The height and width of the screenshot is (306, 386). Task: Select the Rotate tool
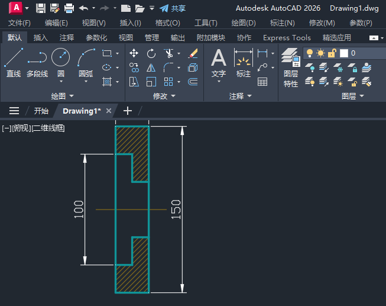click(151, 53)
